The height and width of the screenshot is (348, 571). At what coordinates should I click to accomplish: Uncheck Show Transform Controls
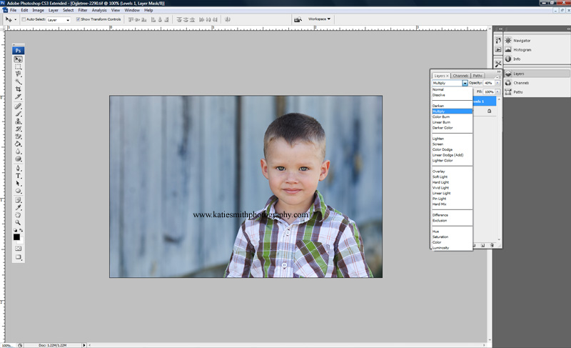coord(78,19)
